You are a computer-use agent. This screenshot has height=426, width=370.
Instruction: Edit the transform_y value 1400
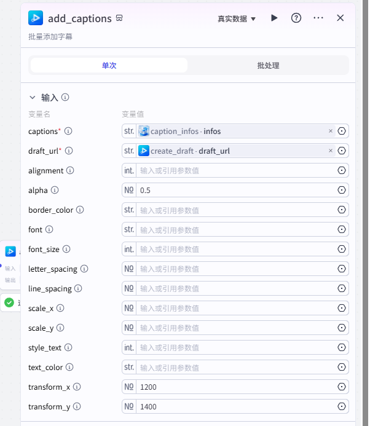(x=236, y=406)
